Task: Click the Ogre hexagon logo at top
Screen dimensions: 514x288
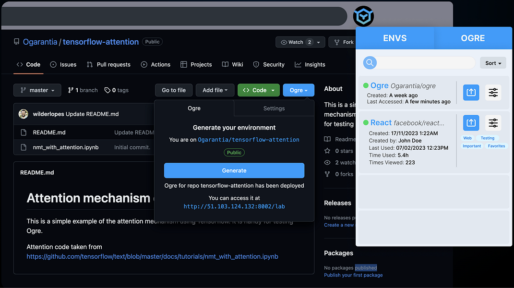Action: pos(363,16)
